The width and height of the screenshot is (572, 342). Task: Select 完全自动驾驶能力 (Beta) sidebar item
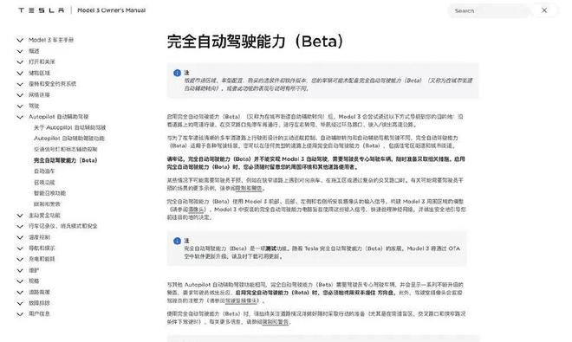pos(65,160)
